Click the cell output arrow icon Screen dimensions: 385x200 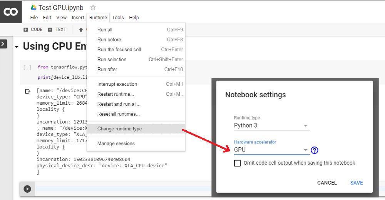(28, 92)
